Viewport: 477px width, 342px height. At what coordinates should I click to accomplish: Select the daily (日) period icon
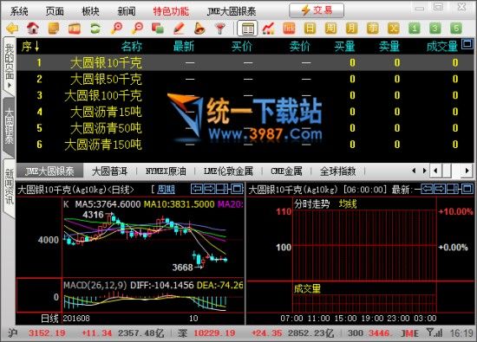click(310, 29)
